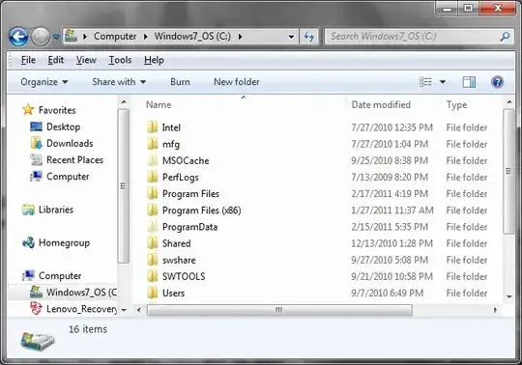Image resolution: width=522 pixels, height=365 pixels.
Task: Open Recent Places under Favorites
Action: point(67,160)
